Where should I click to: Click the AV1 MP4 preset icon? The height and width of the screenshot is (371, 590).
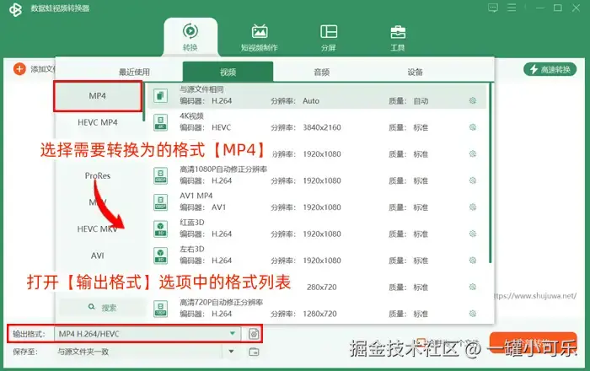[161, 202]
